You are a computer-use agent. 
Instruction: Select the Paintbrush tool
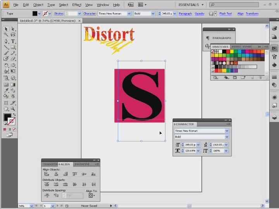6,53
